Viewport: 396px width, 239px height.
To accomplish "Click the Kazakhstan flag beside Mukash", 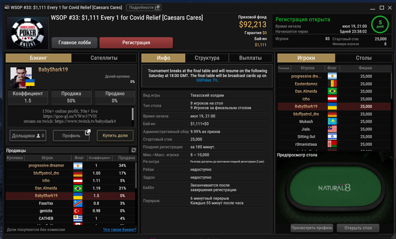I will tap(332, 121).
